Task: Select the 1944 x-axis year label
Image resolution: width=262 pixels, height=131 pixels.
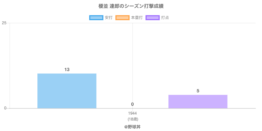Action: pyautogui.click(x=132, y=113)
